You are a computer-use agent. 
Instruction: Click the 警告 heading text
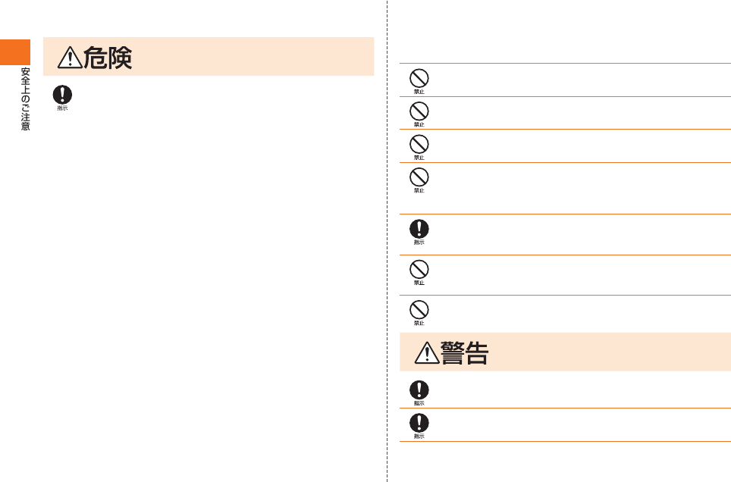coord(464,352)
